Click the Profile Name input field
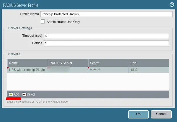Image resolution: width=177 pixels, height=122 pixels. [x=106, y=14]
